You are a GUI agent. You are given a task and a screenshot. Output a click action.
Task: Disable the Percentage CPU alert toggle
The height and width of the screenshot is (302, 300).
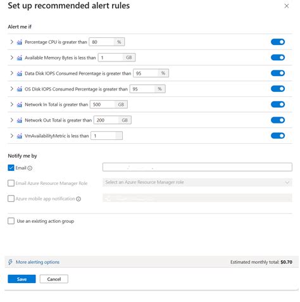pos(278,42)
